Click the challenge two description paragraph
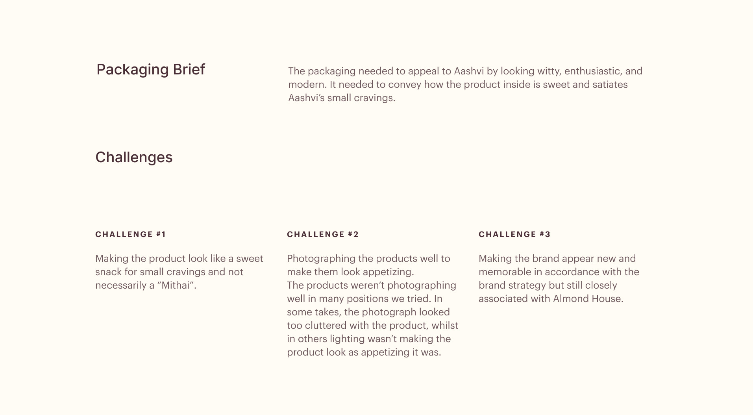 [x=372, y=306]
